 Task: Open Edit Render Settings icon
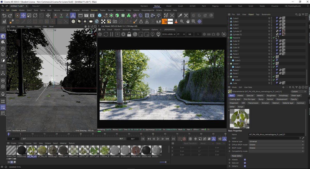(x=92, y=15)
